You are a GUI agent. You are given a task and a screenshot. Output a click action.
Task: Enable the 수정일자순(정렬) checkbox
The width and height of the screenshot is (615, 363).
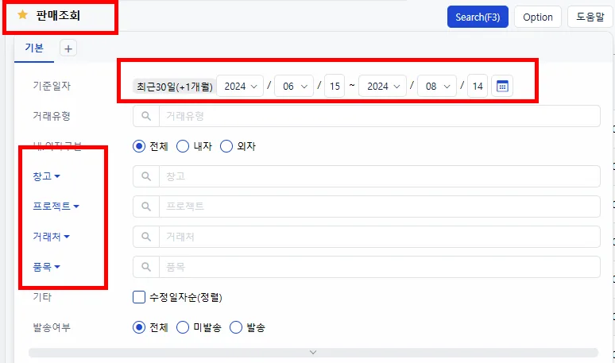(139, 297)
